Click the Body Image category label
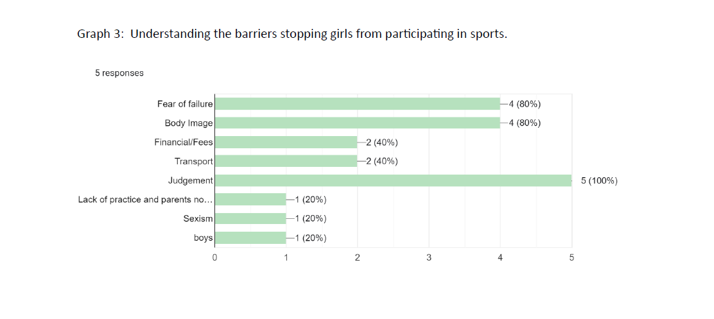 pyautogui.click(x=189, y=123)
